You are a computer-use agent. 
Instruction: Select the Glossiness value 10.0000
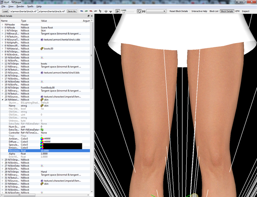coord(45,151)
